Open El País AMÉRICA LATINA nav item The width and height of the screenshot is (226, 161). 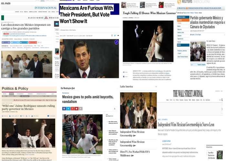pos(33,12)
